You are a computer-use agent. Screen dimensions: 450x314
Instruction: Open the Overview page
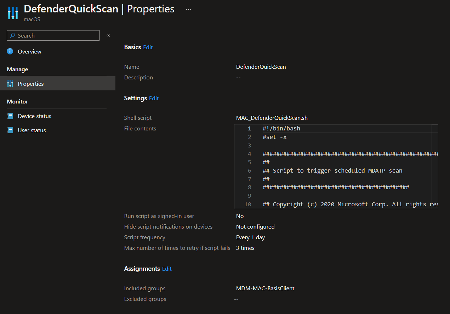coord(29,51)
